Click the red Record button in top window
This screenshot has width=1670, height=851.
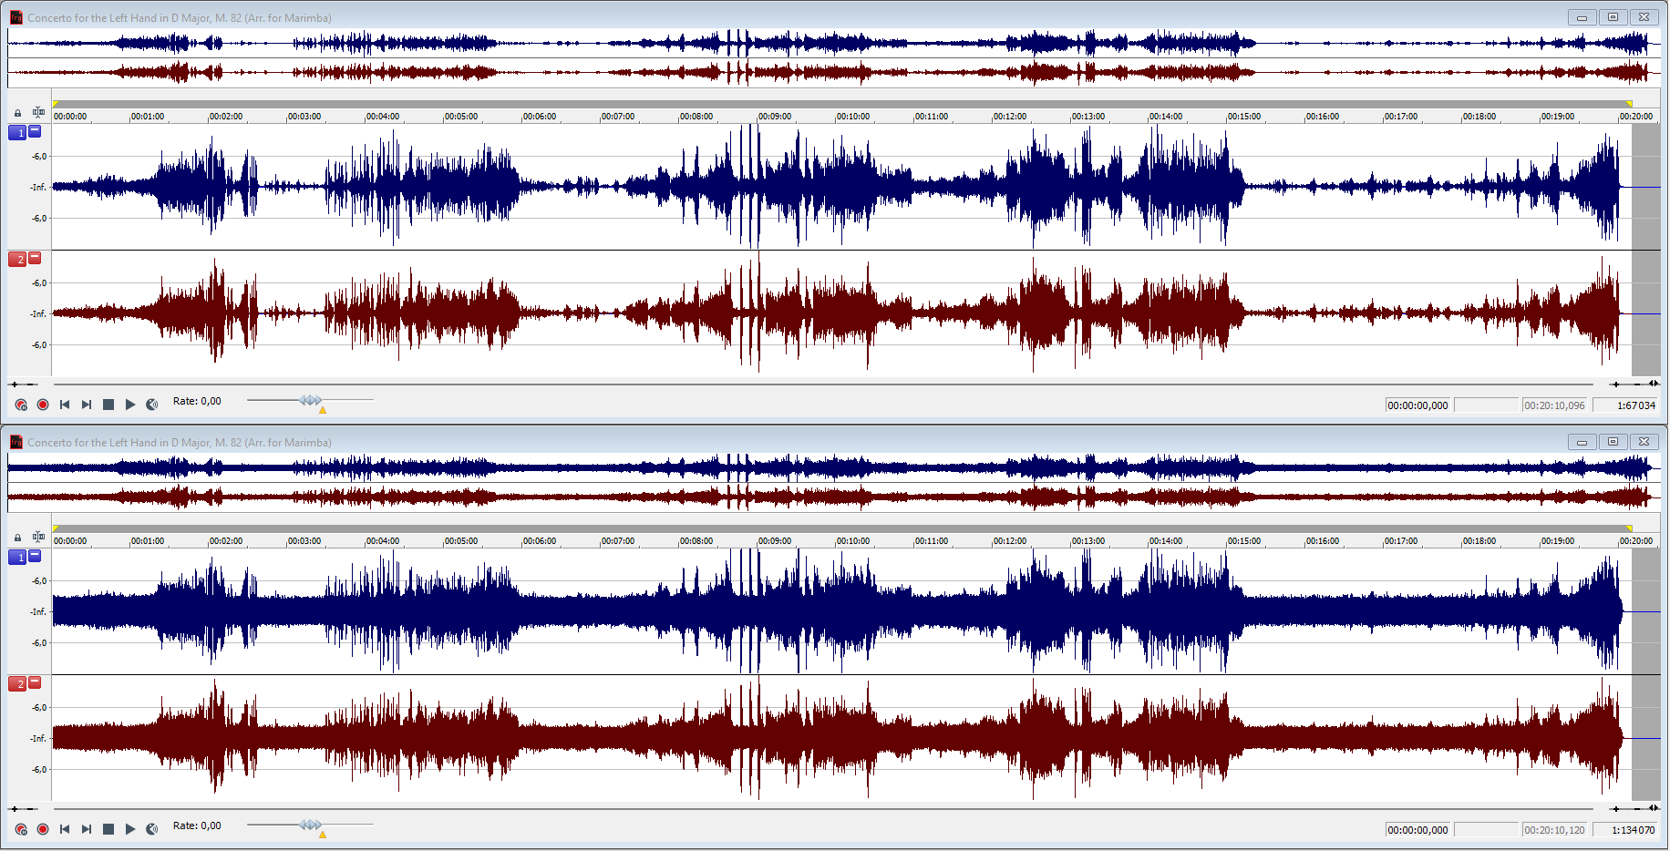[x=43, y=405]
